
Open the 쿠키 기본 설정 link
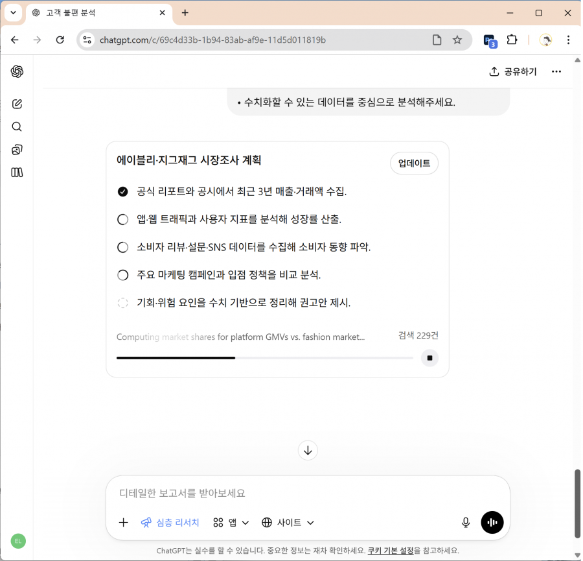[391, 551]
